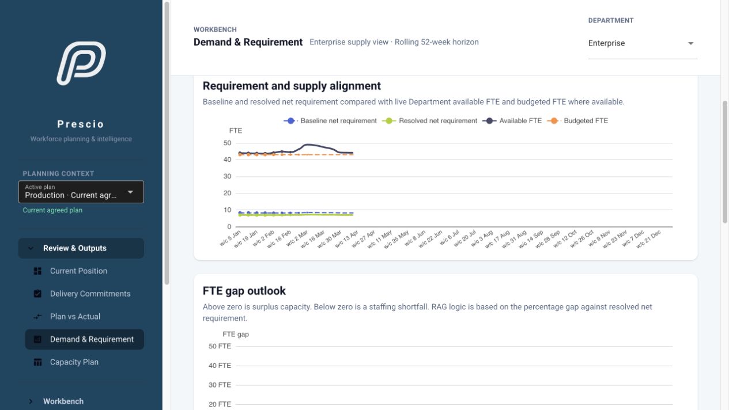This screenshot has height=410, width=729.
Task: Click the Plan vs Actual compare icon
Action: (x=37, y=317)
